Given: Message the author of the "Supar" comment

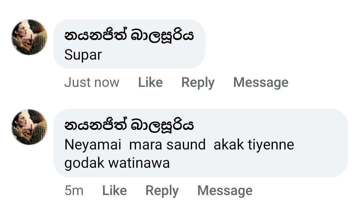Looking at the screenshot, I should tap(261, 82).
